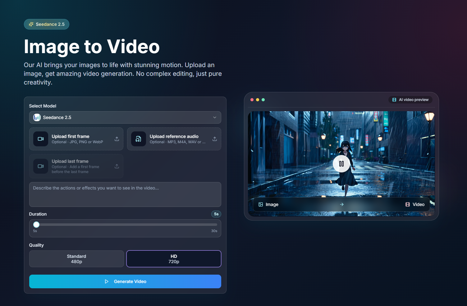
Task: Click the upload arrow for reference audio
Action: pos(215,139)
